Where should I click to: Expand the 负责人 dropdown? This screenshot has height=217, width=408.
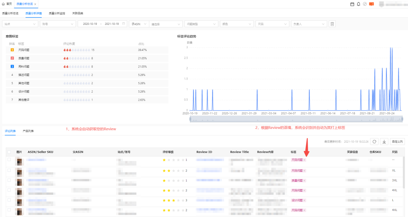(310, 24)
